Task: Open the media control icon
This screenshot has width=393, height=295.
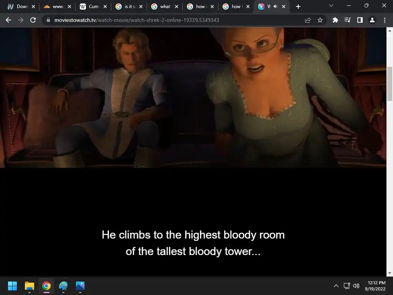Action: pos(348,20)
